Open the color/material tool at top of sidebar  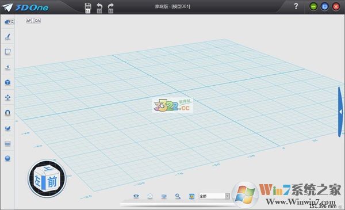(9, 21)
